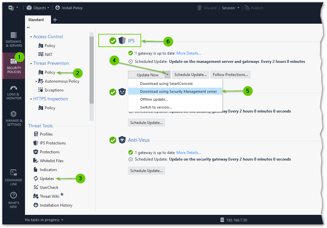Click the IPS shield icon
This screenshot has height=228, width=327.
[x=122, y=40]
